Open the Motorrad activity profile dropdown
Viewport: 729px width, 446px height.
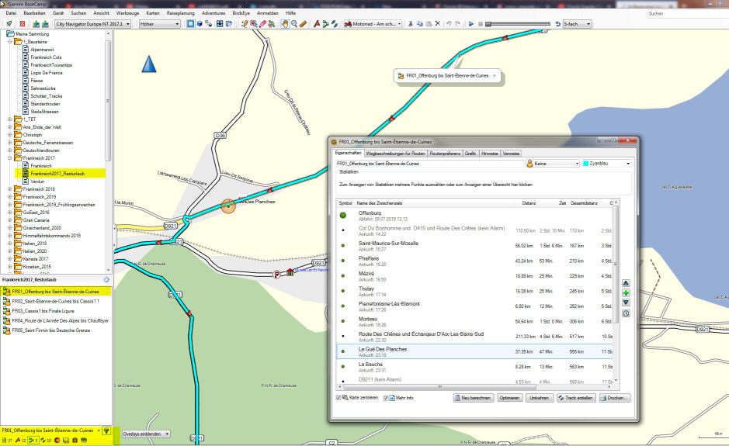click(373, 24)
